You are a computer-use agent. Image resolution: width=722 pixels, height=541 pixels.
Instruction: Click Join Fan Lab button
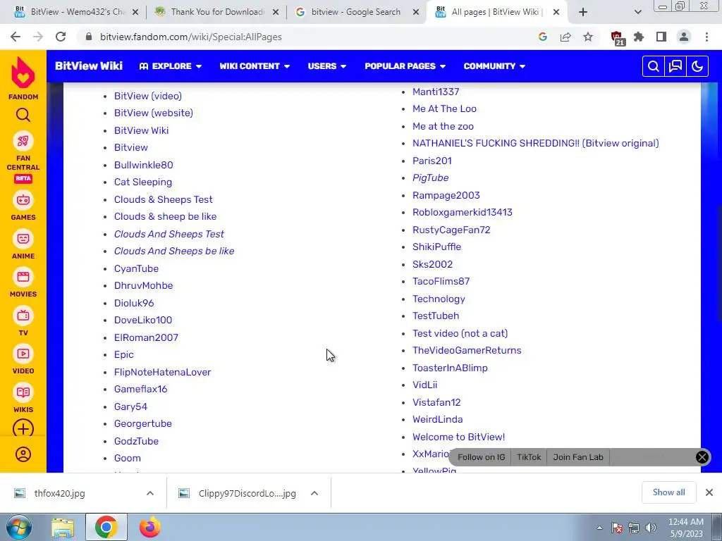pos(578,457)
